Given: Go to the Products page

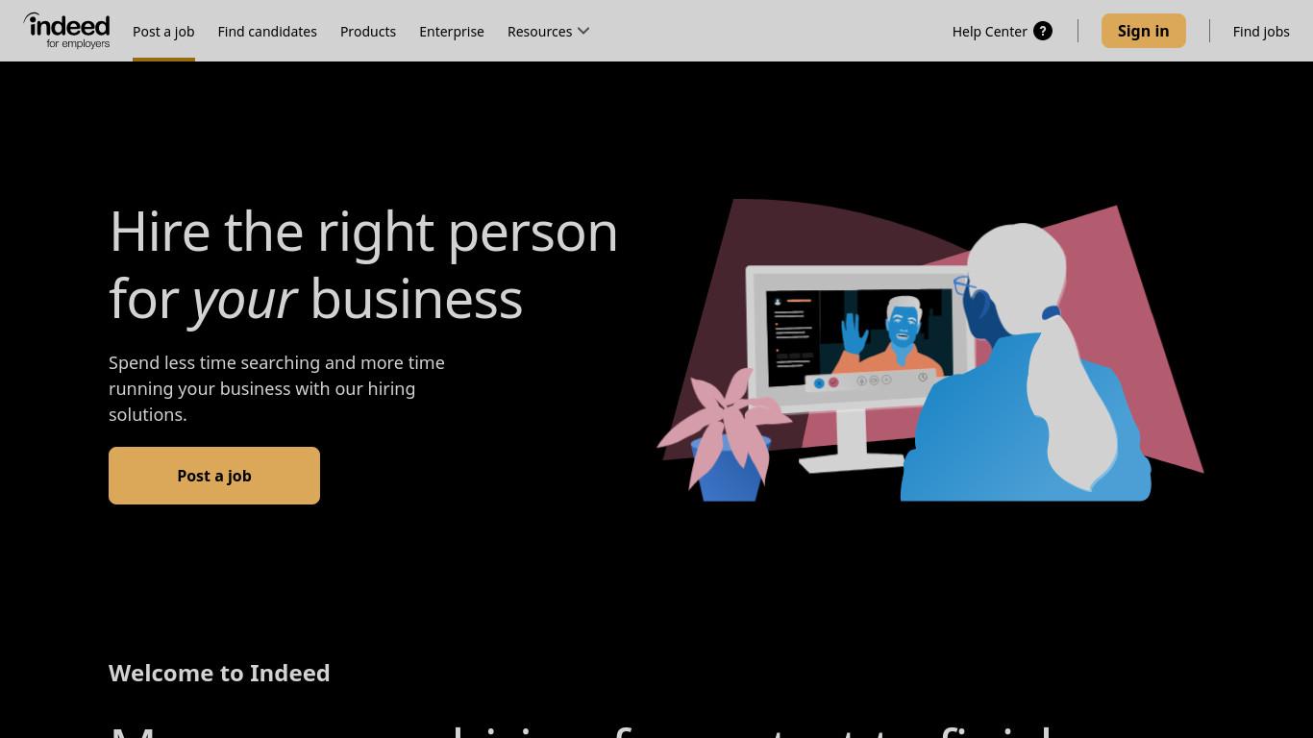Looking at the screenshot, I should tap(368, 31).
